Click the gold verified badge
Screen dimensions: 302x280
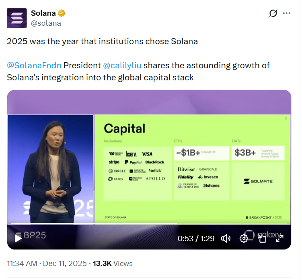(62, 13)
